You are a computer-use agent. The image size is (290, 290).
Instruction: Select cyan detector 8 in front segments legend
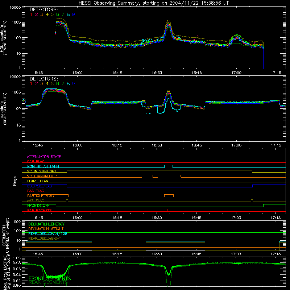click(68, 14)
